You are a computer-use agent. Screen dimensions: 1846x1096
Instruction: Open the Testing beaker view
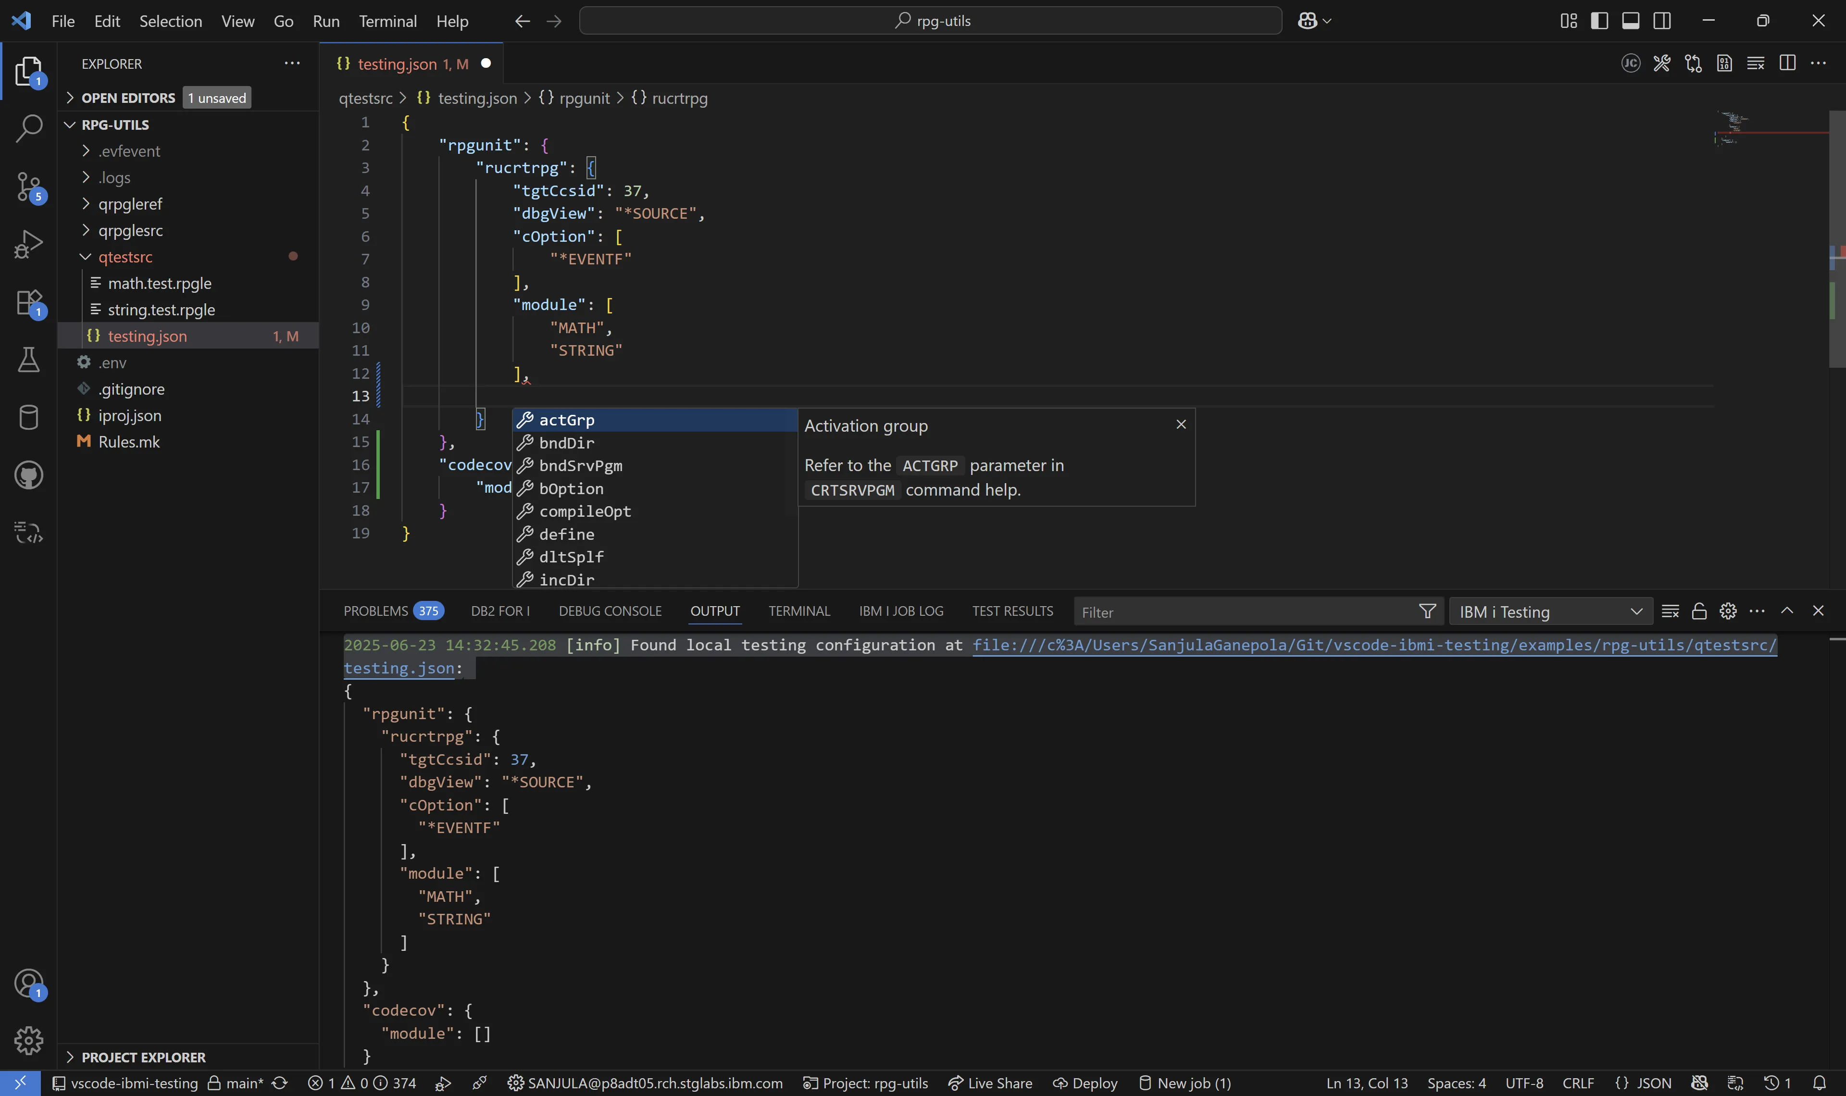pyautogui.click(x=28, y=361)
